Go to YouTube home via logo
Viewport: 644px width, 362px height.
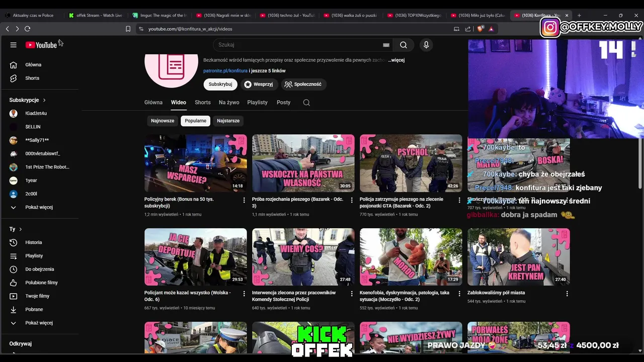point(41,45)
